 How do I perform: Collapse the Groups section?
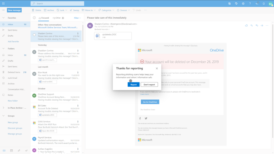click(x=3, y=116)
